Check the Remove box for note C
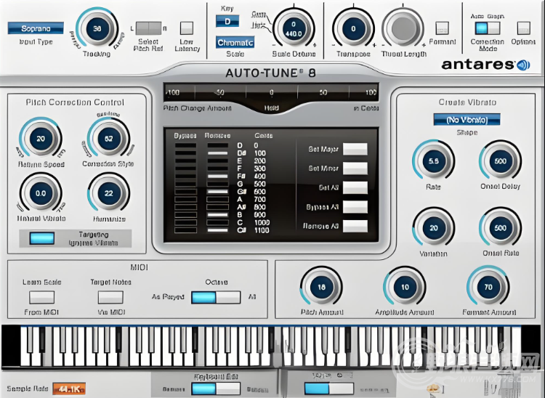The height and width of the screenshot is (398, 545). tap(218, 223)
